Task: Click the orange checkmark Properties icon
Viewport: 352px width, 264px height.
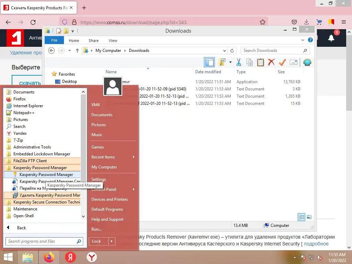Action: (282, 62)
